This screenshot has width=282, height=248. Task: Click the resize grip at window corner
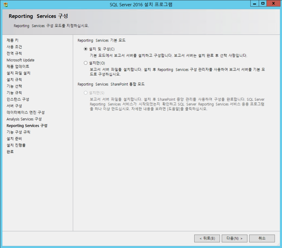coord(278,244)
